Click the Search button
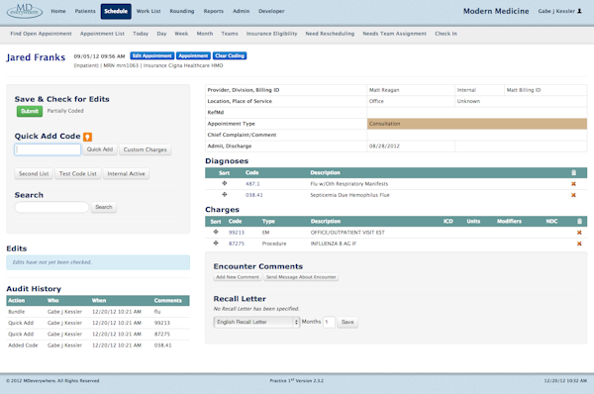 pyautogui.click(x=104, y=207)
